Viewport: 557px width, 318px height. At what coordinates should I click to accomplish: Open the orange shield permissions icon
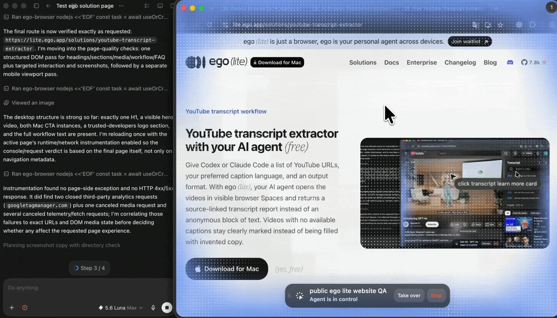point(25,308)
